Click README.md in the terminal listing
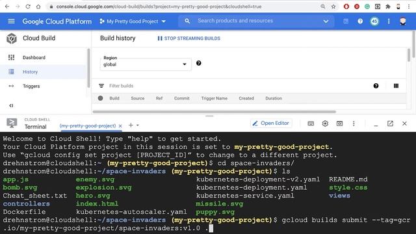Screen dimensions: 416x234 [x=348, y=179]
